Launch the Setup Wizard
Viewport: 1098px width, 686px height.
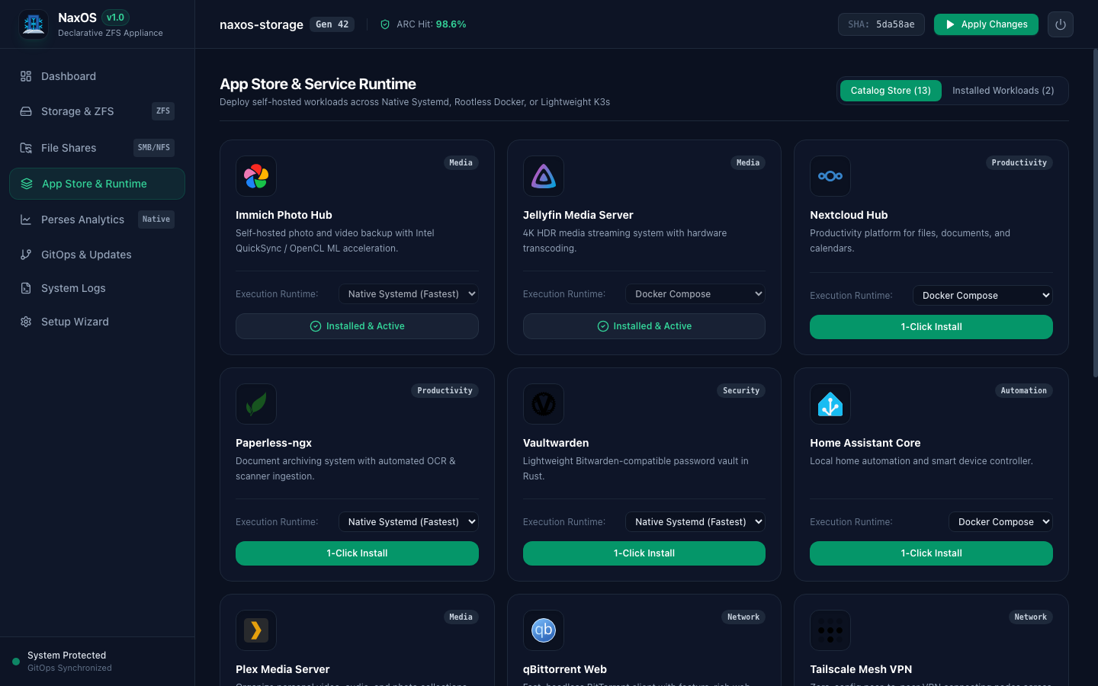(x=97, y=322)
